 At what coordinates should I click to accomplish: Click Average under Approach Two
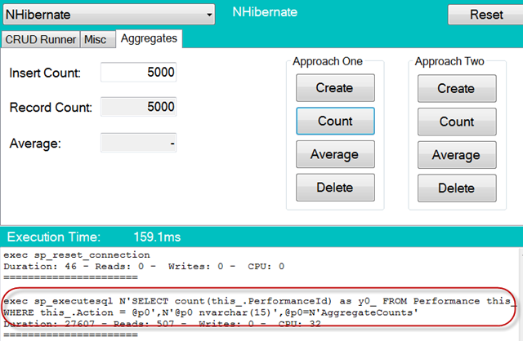pyautogui.click(x=457, y=155)
